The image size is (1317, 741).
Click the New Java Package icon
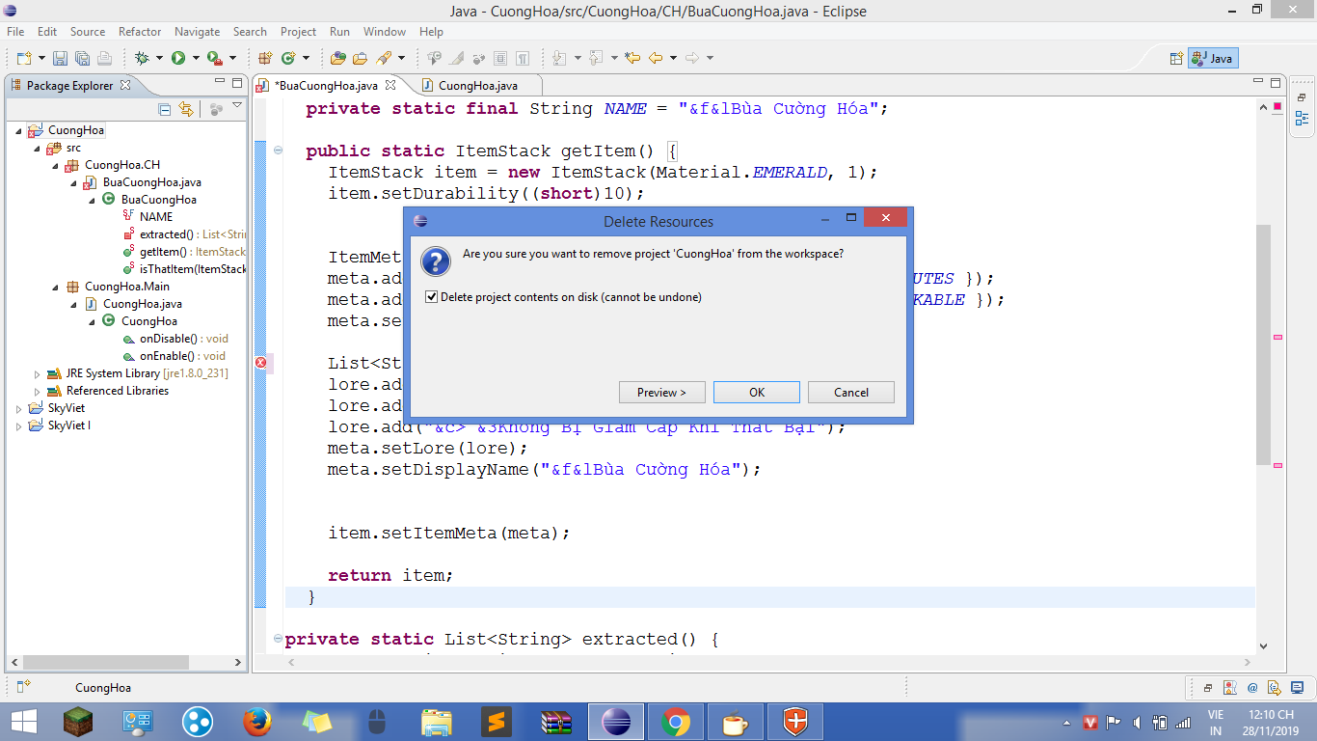tap(265, 58)
